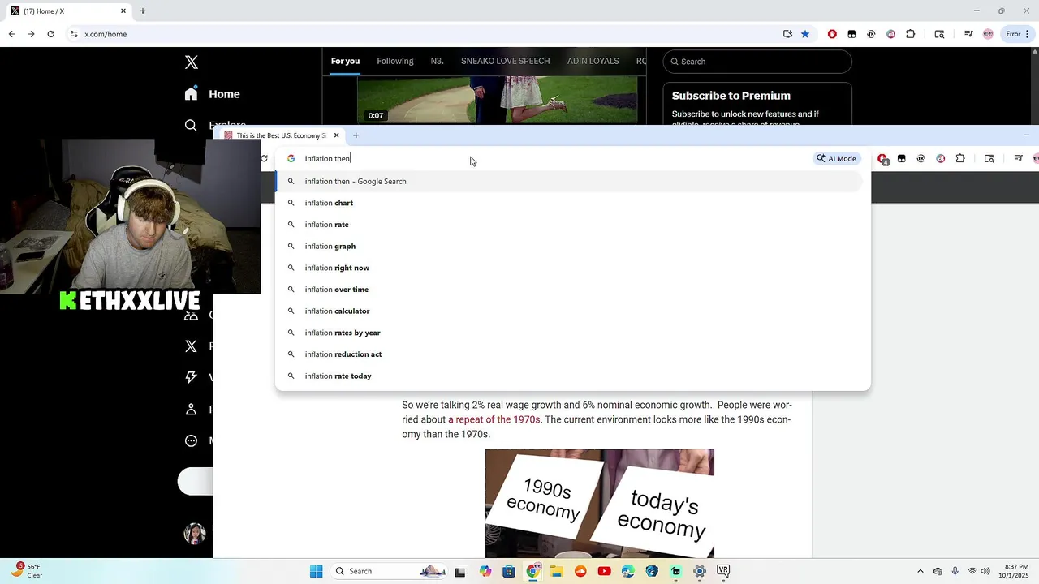Switch to the Following tab

(x=395, y=61)
